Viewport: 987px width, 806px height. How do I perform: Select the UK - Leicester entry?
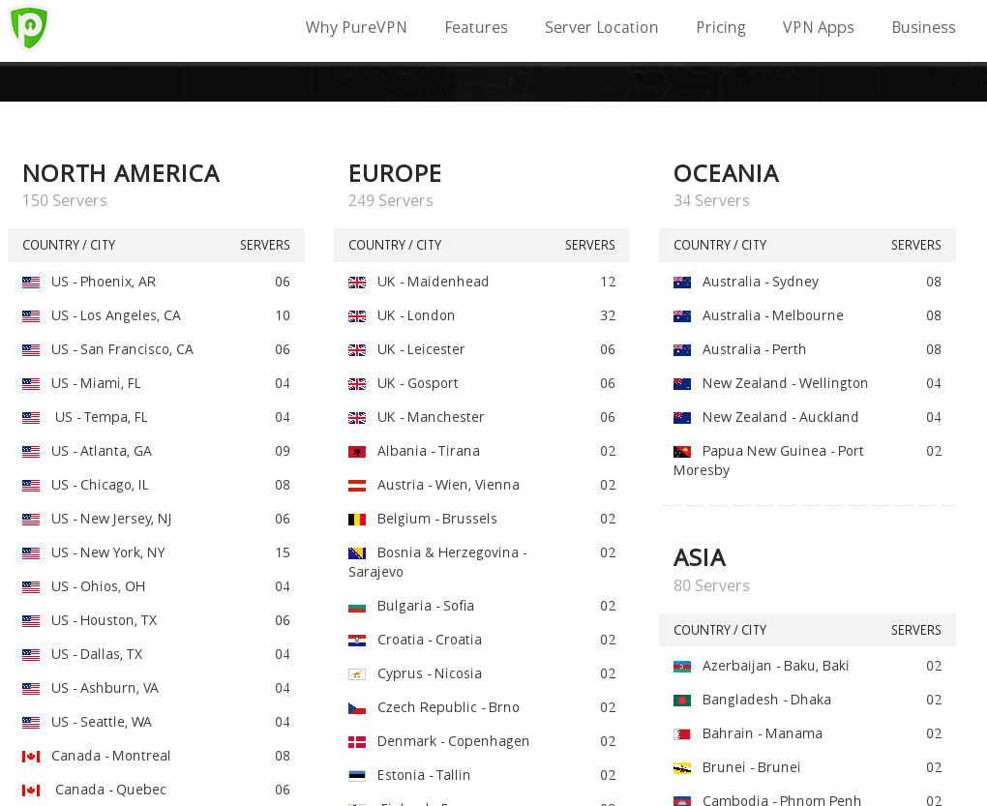pyautogui.click(x=421, y=350)
